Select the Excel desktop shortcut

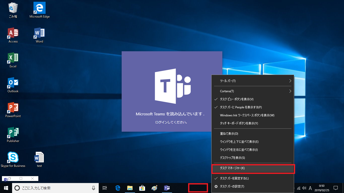tap(13, 60)
